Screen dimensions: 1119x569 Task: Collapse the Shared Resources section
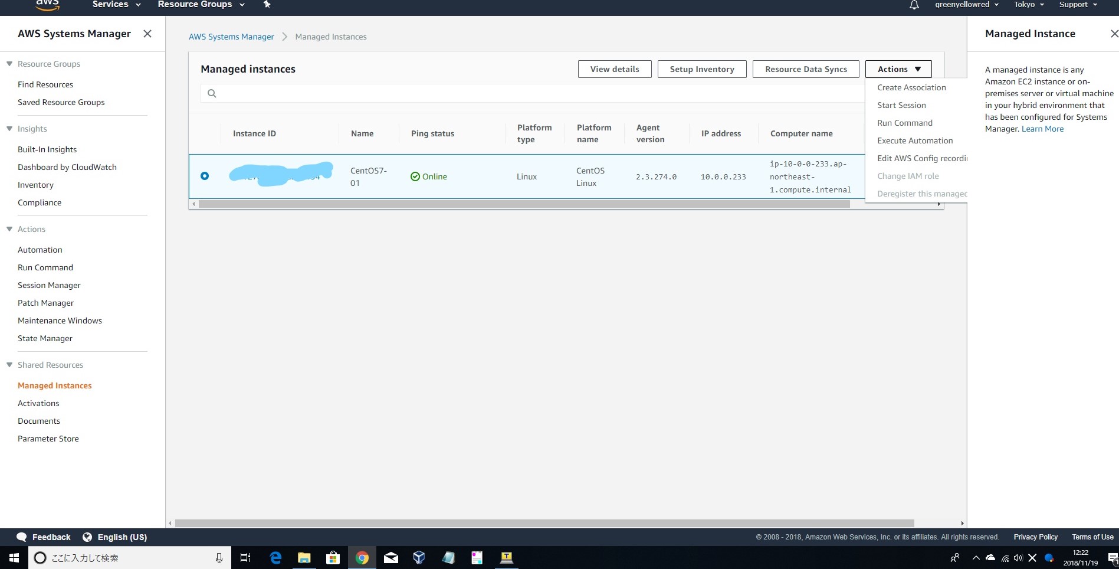(9, 365)
